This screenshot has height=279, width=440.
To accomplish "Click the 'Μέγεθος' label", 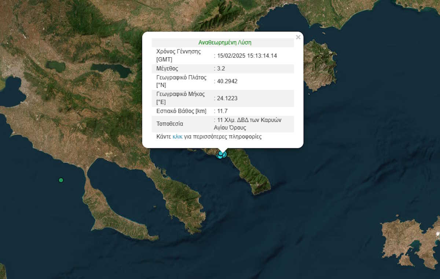I will 167,68.
